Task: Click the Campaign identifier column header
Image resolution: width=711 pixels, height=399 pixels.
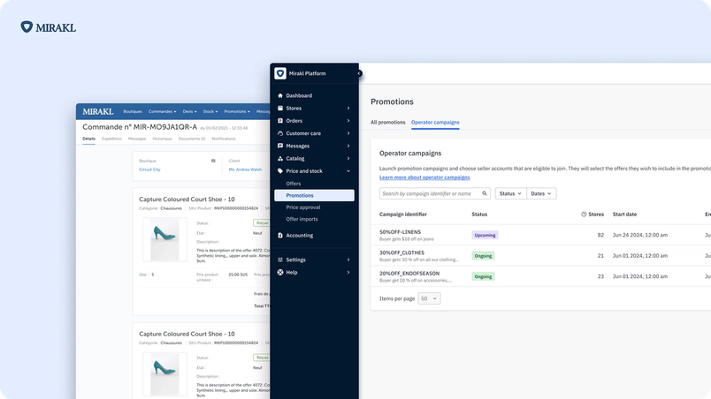Action: pos(403,215)
